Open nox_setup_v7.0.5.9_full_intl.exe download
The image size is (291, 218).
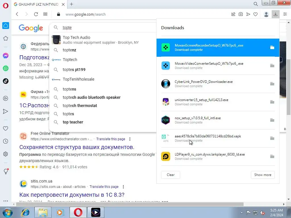pos(218,120)
